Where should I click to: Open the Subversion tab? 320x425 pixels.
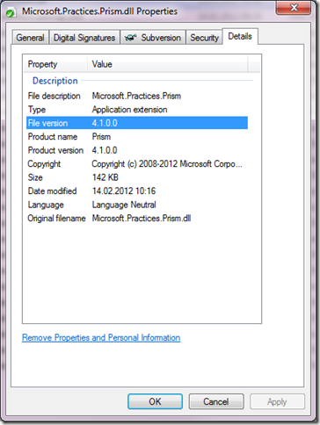click(x=153, y=38)
